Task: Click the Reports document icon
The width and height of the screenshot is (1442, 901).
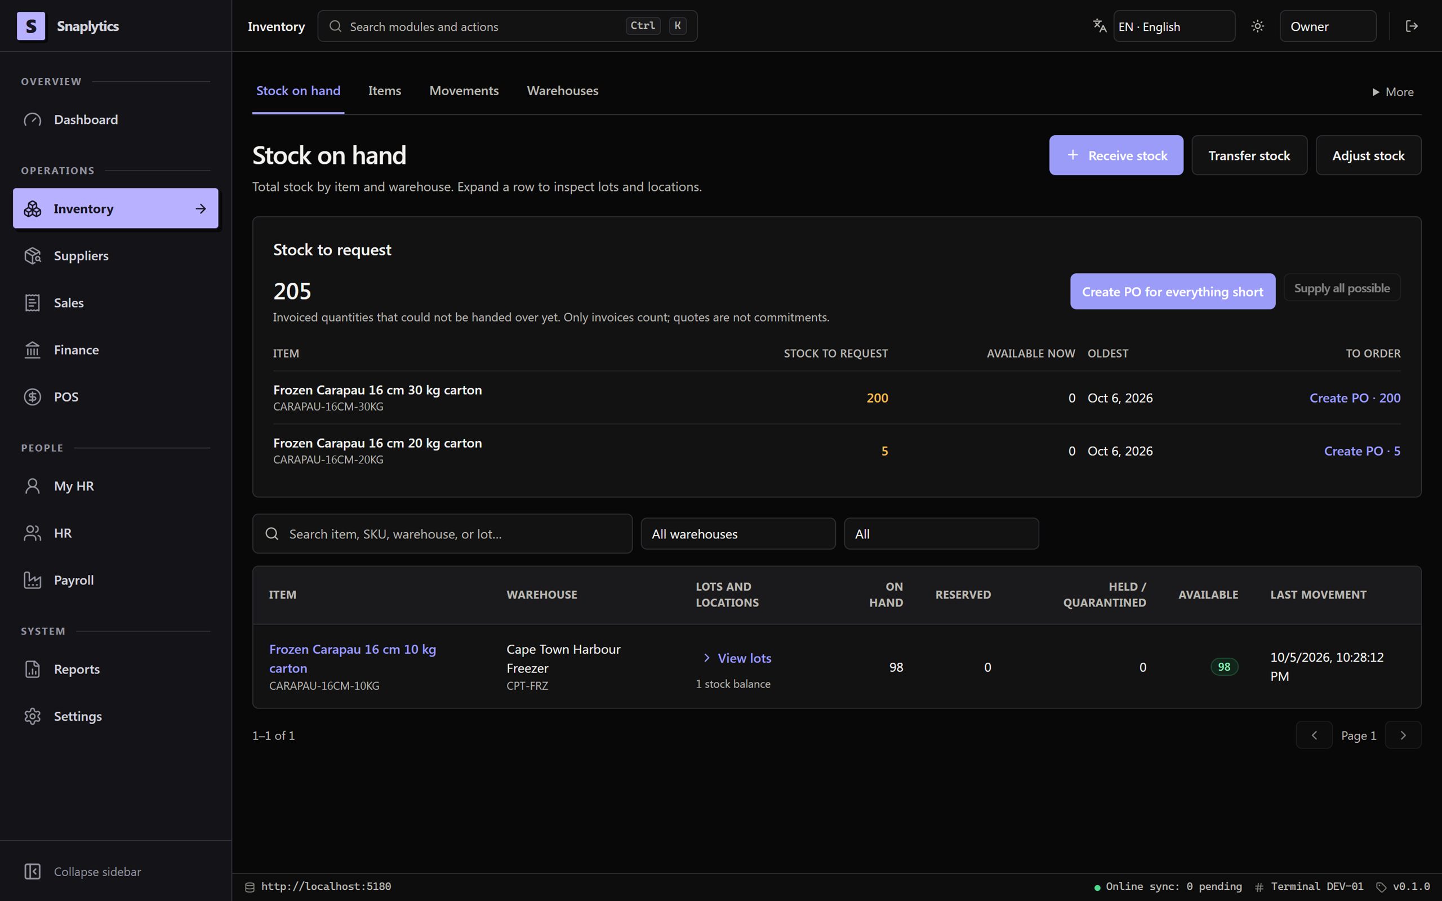Action: click(x=32, y=669)
